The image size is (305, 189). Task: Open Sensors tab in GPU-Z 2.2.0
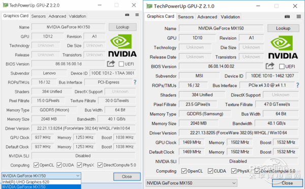38,16
